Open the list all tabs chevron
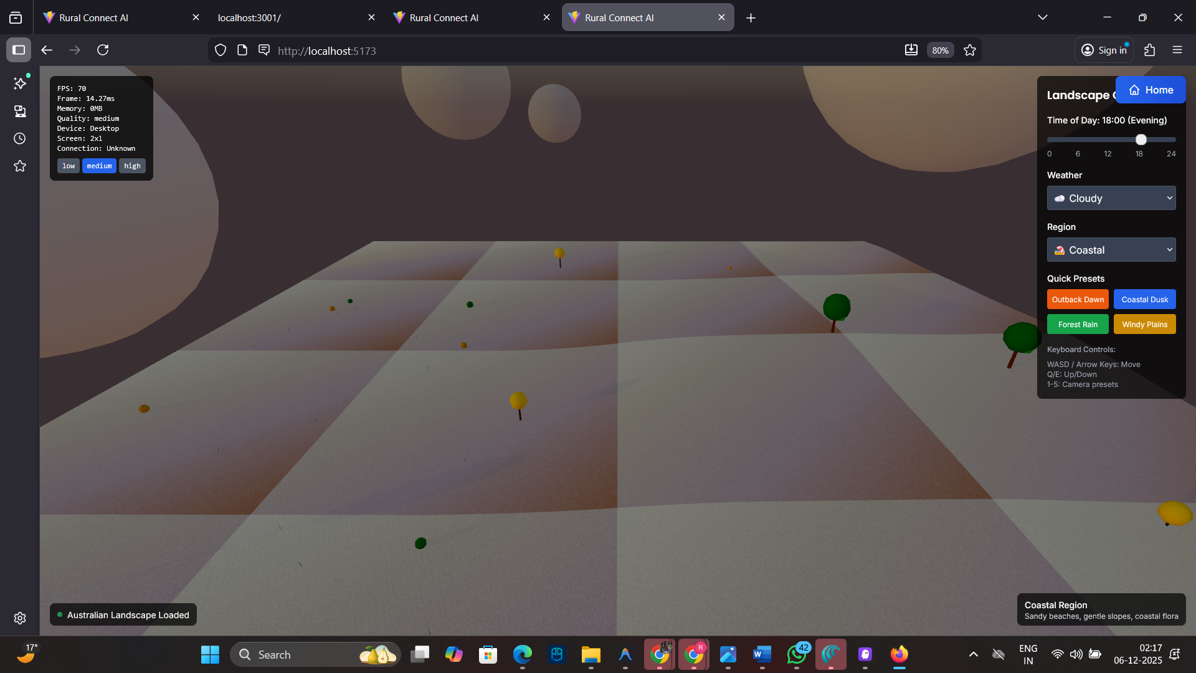 pos(1042,17)
